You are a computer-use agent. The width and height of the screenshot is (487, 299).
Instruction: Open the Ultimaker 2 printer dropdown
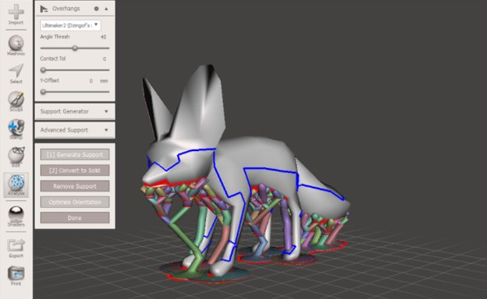point(70,25)
